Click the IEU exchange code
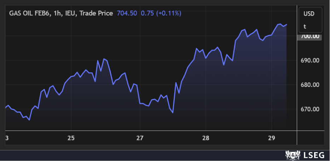This screenshot has width=330, height=161. click(x=71, y=13)
